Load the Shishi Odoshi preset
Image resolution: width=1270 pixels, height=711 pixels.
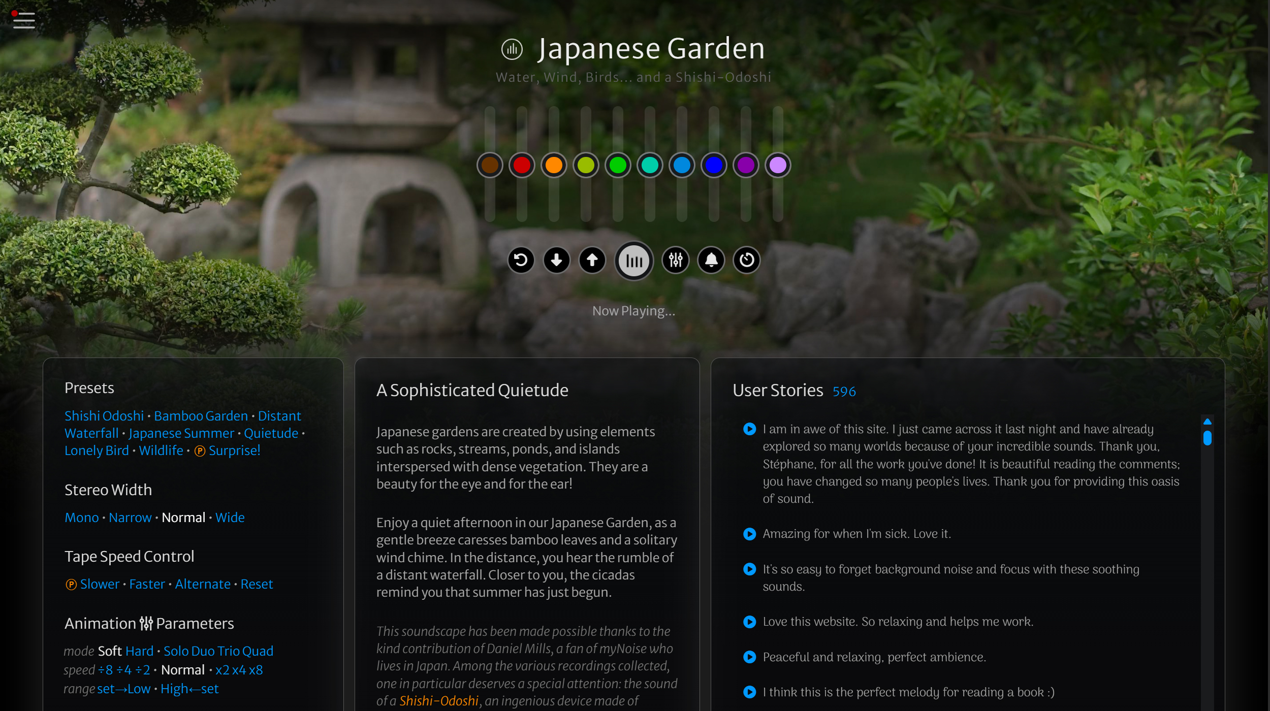pos(104,416)
